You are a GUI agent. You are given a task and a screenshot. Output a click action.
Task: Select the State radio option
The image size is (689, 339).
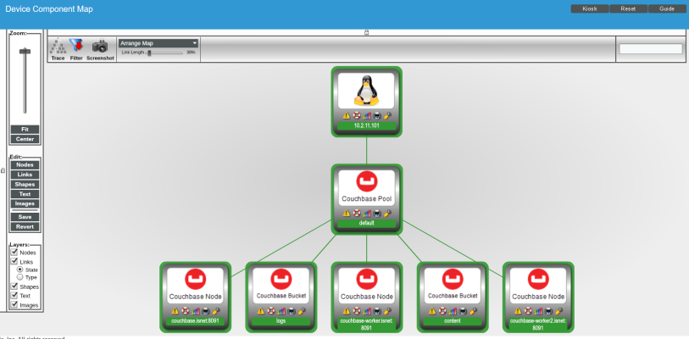pos(19,270)
